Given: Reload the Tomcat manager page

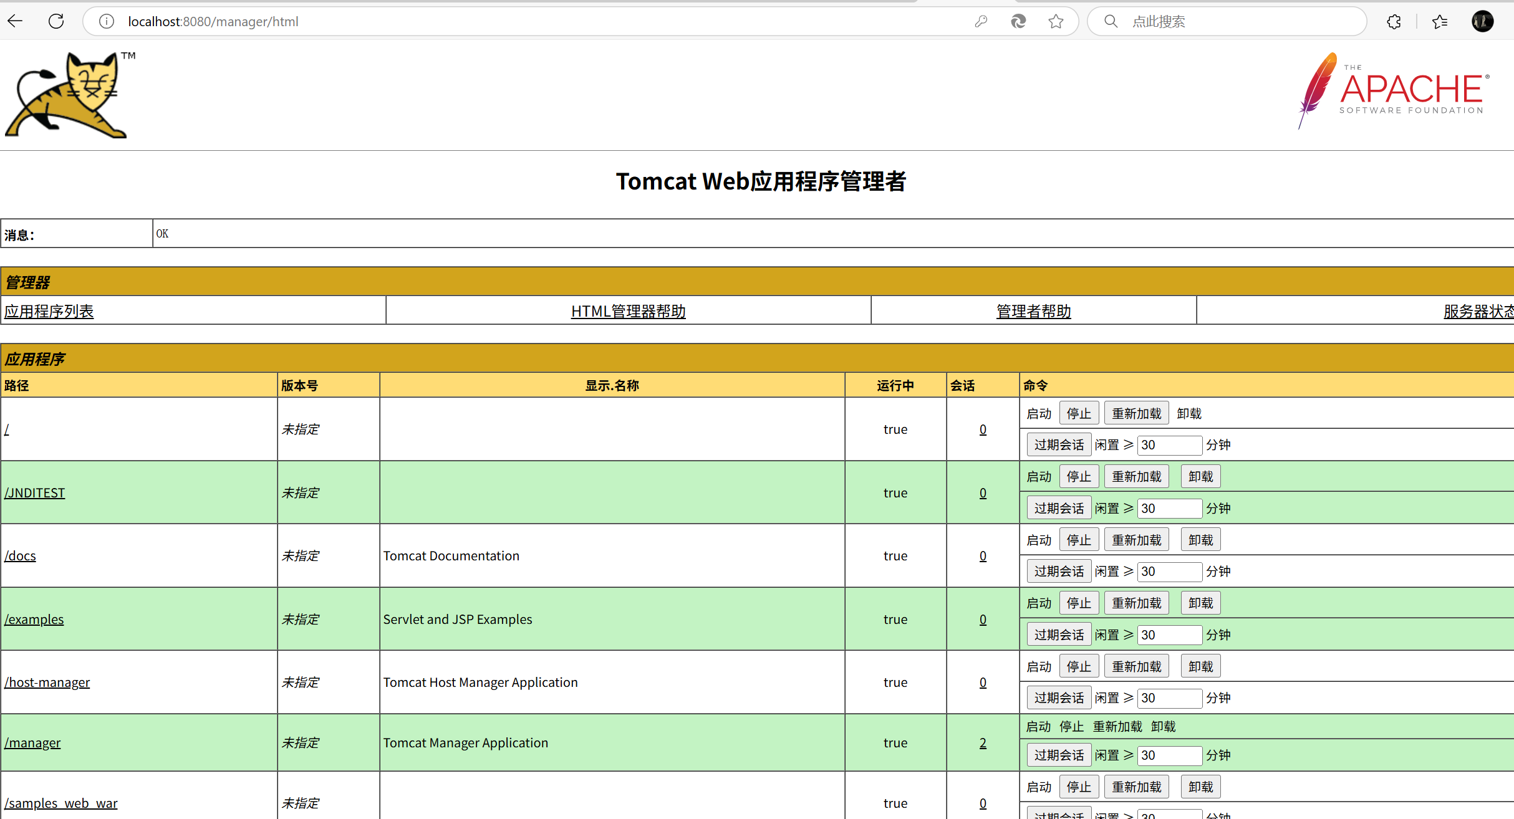Looking at the screenshot, I should pyautogui.click(x=56, y=21).
